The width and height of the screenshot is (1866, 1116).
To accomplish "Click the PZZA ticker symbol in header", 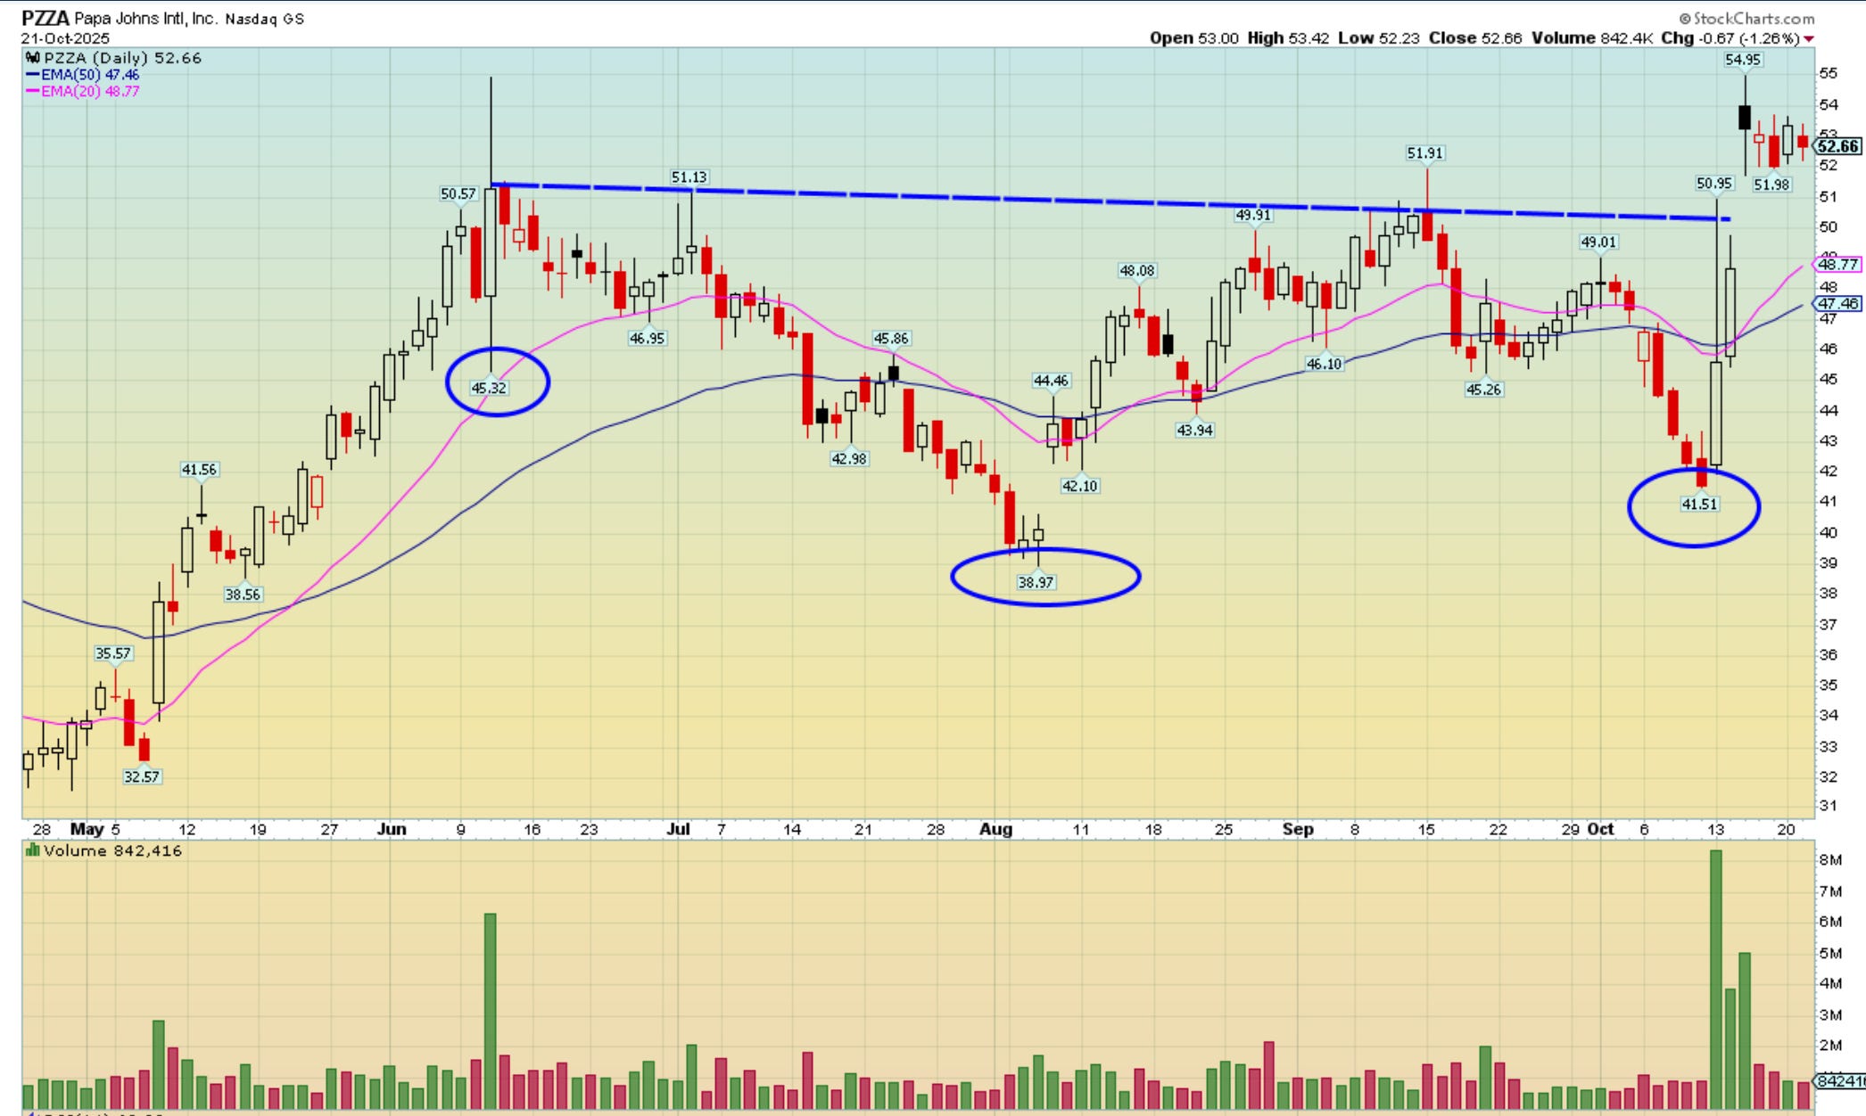I will click(45, 18).
